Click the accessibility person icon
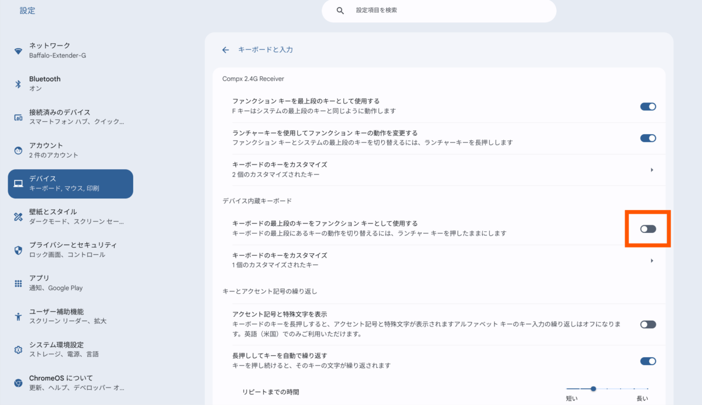The height and width of the screenshot is (405, 702). point(18,316)
